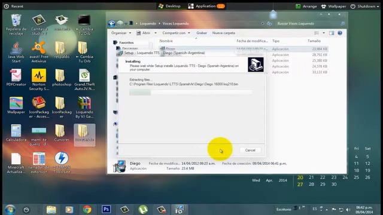The image size is (383, 215).
Task: Open Google Chrome from taskbar
Action: (87, 210)
